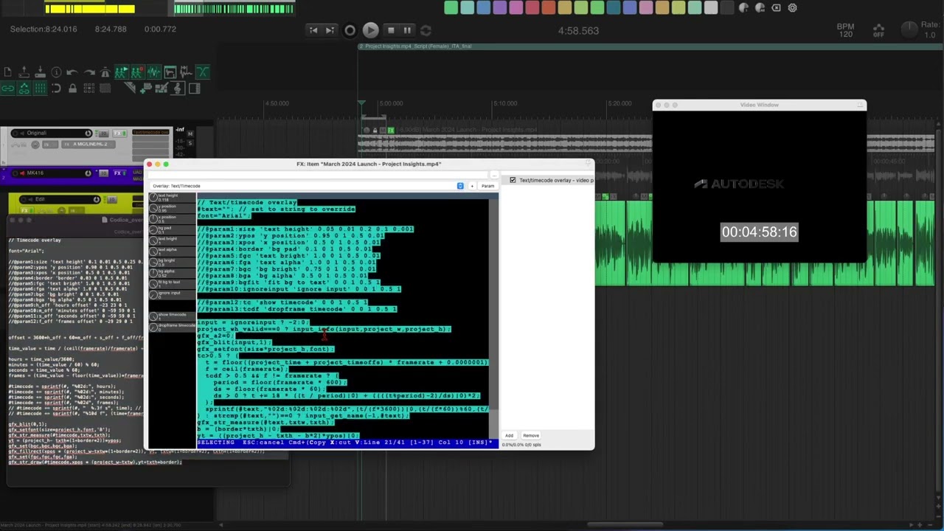Screen dimensions: 944x531
Task: Open the FX chain of the MK416 track
Action: [119, 173]
